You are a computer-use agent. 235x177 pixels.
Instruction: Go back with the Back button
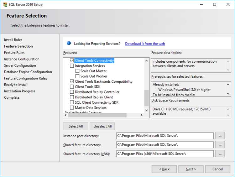click(x=164, y=169)
